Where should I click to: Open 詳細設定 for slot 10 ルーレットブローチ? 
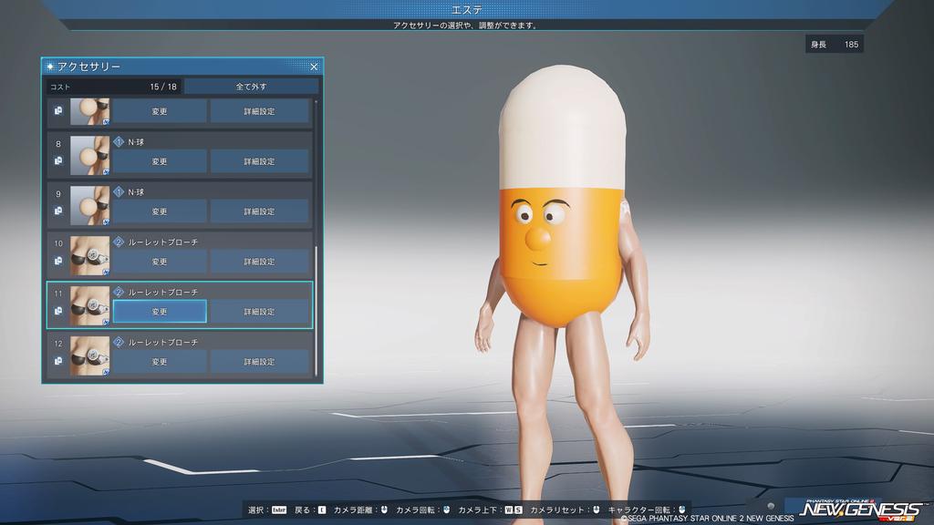tap(259, 262)
